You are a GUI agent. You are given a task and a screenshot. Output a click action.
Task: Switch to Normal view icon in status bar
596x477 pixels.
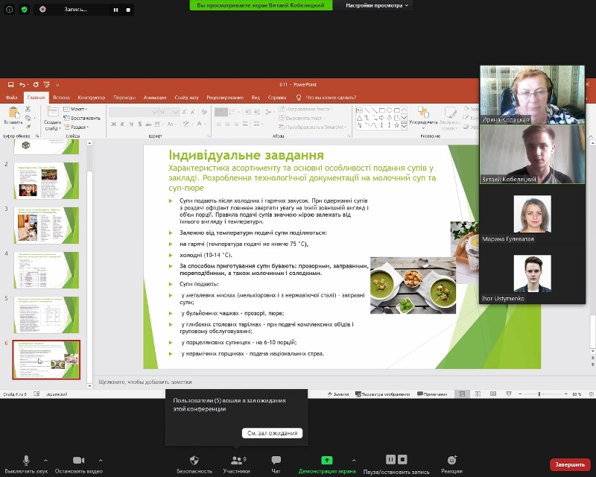(462, 394)
